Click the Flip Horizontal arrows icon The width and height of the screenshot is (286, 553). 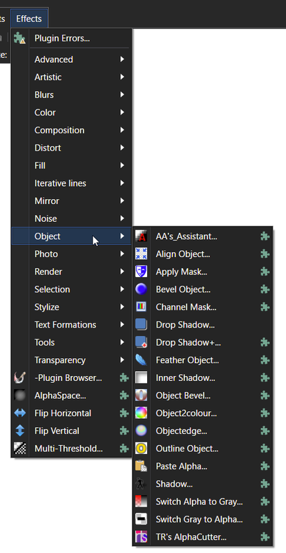pos(20,413)
